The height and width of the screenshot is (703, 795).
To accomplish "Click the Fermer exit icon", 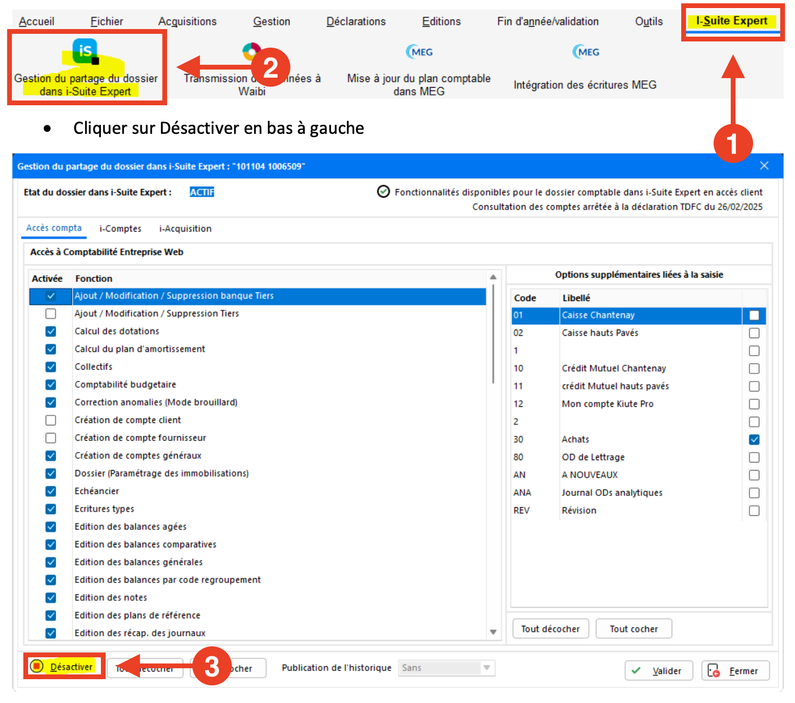I will click(x=714, y=671).
